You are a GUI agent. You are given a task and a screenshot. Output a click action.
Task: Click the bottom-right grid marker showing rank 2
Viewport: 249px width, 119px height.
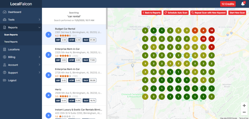coord(212,97)
